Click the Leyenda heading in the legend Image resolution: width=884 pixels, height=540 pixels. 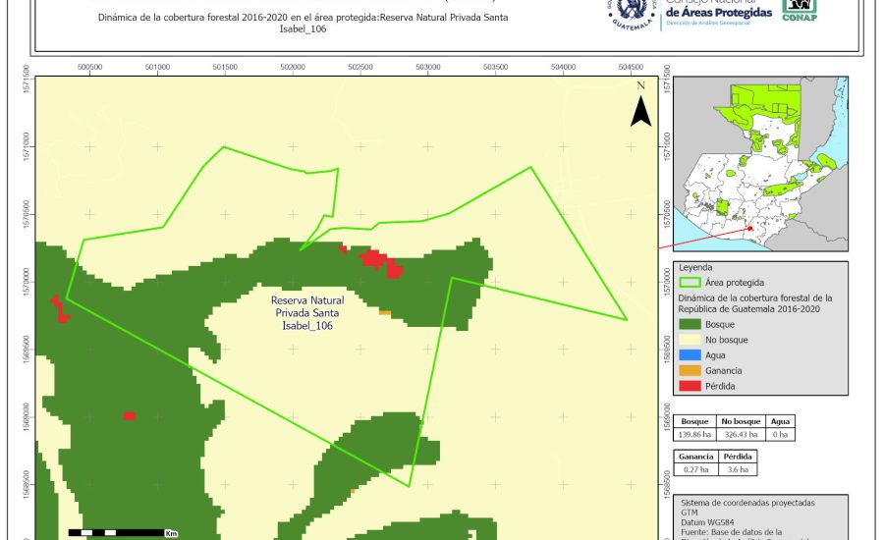coord(694,267)
